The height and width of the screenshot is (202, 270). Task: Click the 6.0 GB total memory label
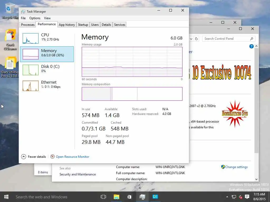coord(176,38)
